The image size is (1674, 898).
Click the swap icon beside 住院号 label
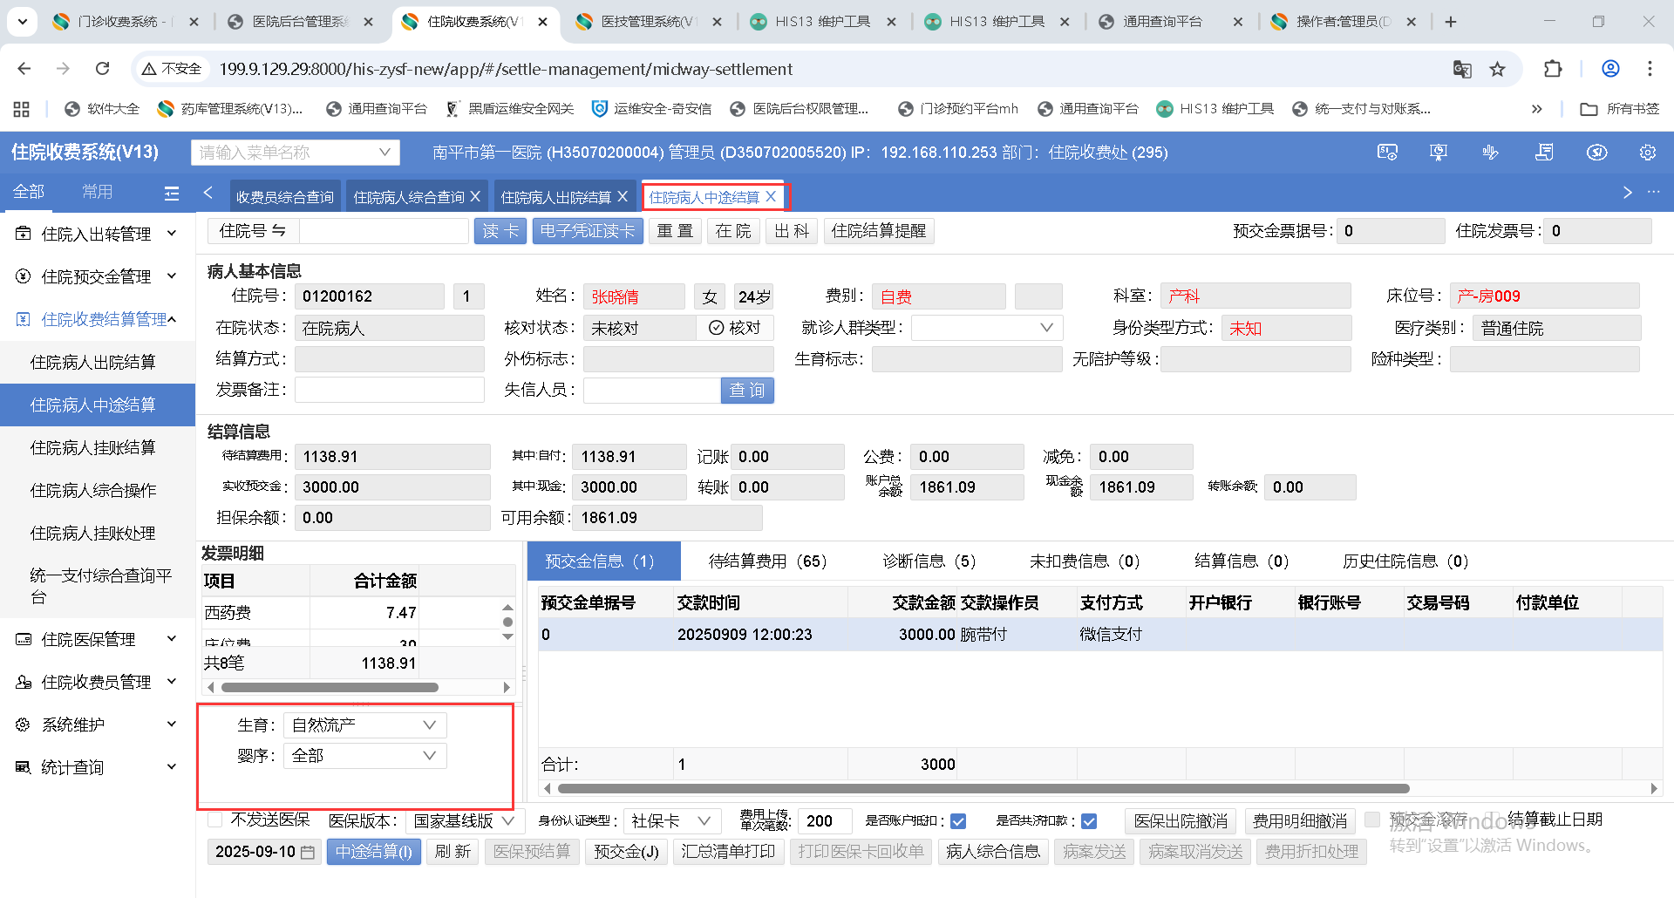point(279,231)
